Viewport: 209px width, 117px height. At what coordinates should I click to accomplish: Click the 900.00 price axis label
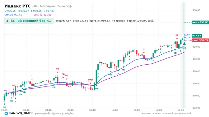pyautogui.click(x=196, y=59)
